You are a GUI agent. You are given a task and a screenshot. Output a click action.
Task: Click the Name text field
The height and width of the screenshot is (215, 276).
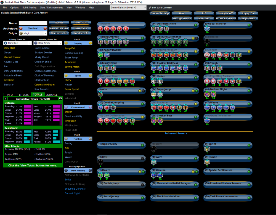[x=33, y=23]
